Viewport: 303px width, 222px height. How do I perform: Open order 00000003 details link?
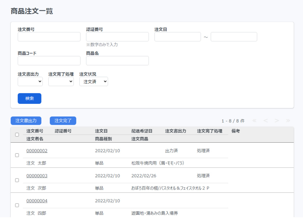pyautogui.click(x=37, y=176)
